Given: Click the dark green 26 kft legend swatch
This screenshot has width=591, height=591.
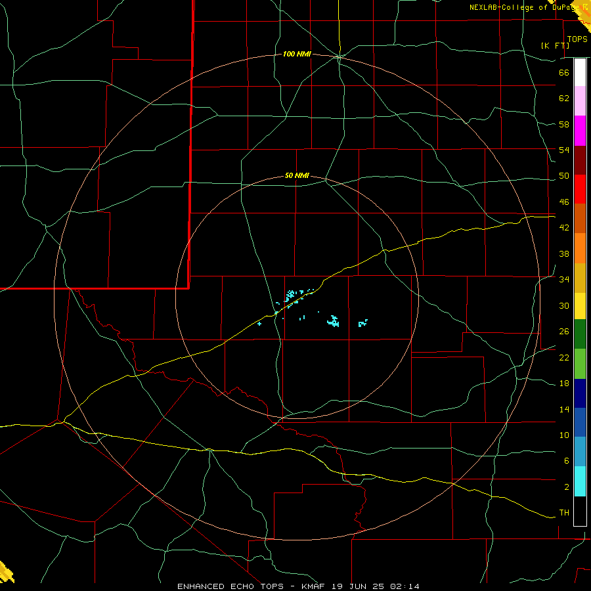Looking at the screenshot, I should (x=580, y=334).
